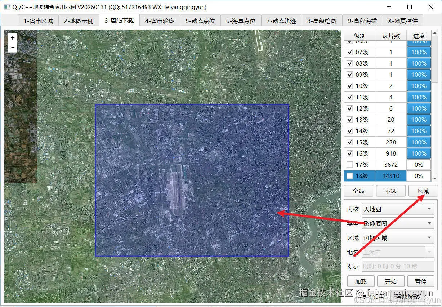This screenshot has height=307, width=442.
Task: Open the 区域 dropdown showing 可视区域
Action: 398,238
